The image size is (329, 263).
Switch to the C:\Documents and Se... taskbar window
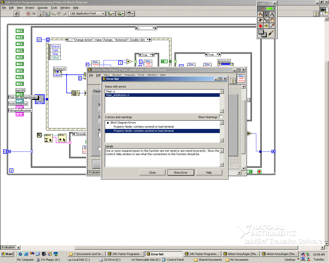86,254
